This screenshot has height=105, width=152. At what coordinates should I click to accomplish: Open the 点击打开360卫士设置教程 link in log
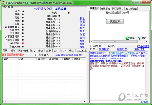click(x=121, y=53)
